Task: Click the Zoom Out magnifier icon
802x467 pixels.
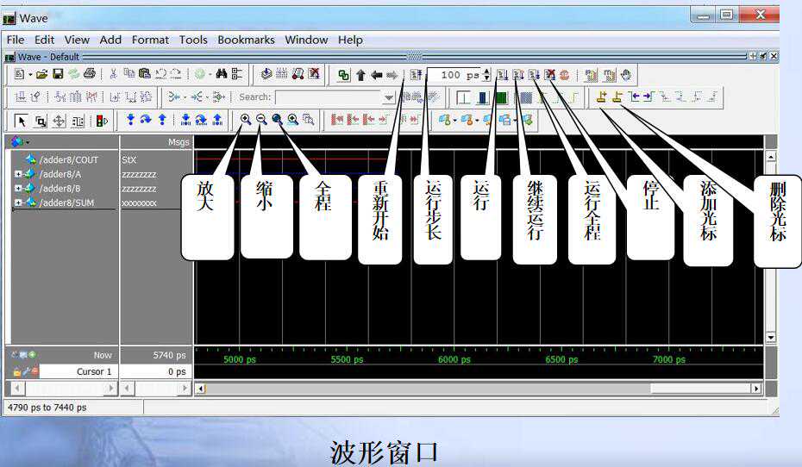Action: pos(261,121)
